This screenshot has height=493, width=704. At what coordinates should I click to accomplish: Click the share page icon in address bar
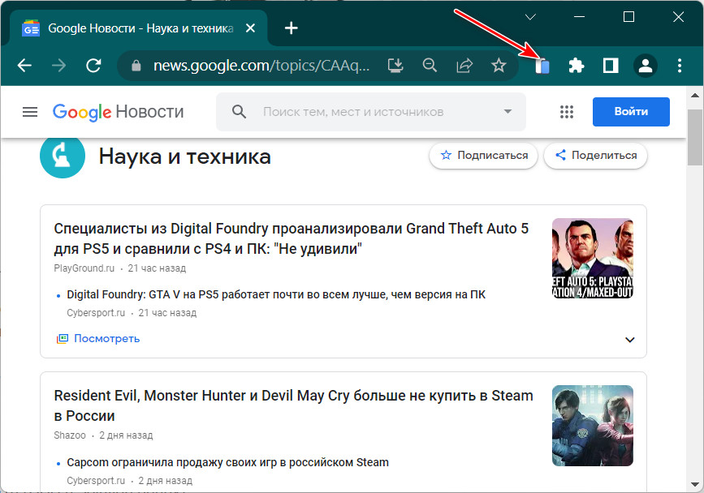464,66
